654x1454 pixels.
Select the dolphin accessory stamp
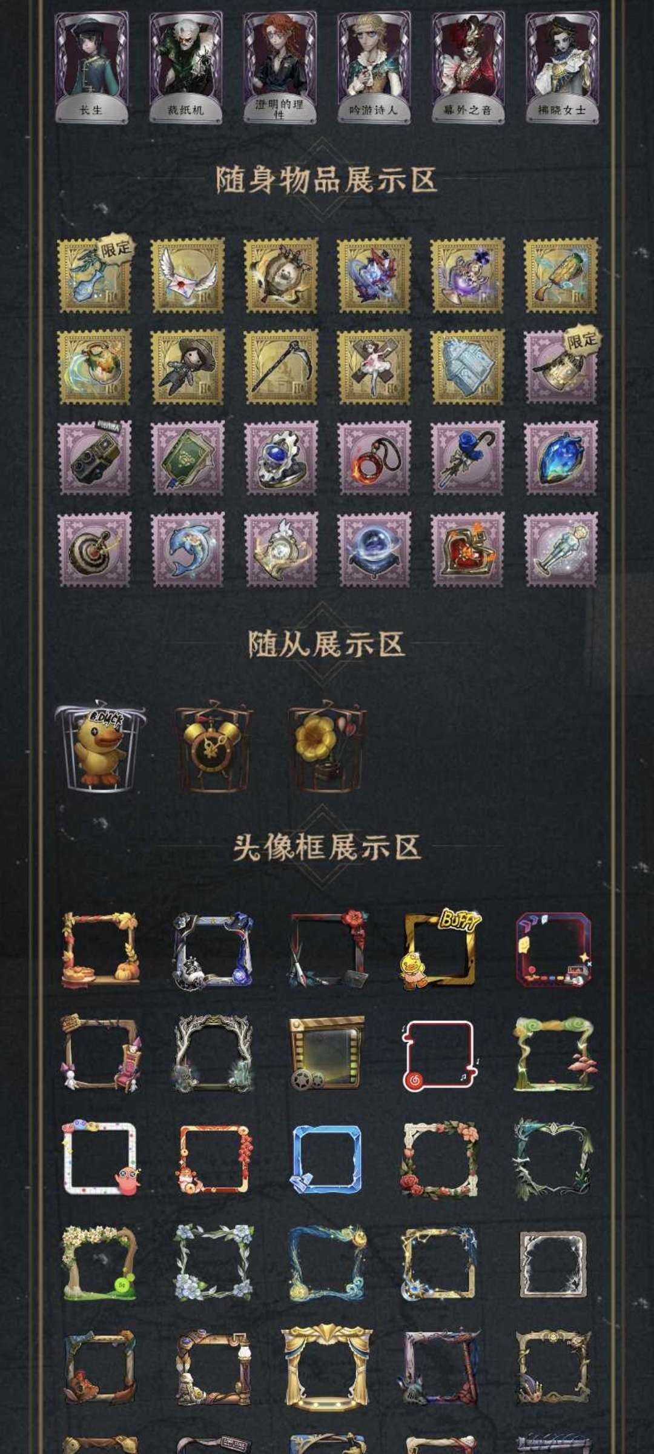(x=187, y=549)
